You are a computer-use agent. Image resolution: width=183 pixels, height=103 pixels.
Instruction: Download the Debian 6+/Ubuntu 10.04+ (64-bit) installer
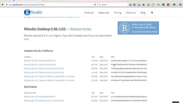pos(44,72)
